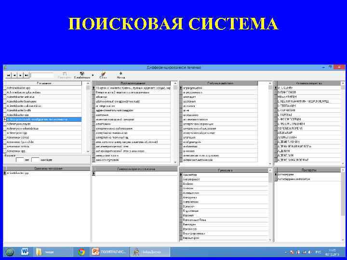Select the 'L-ТАРТРАТ' active substance row
The height and width of the screenshot is (260, 347).
click(309, 115)
